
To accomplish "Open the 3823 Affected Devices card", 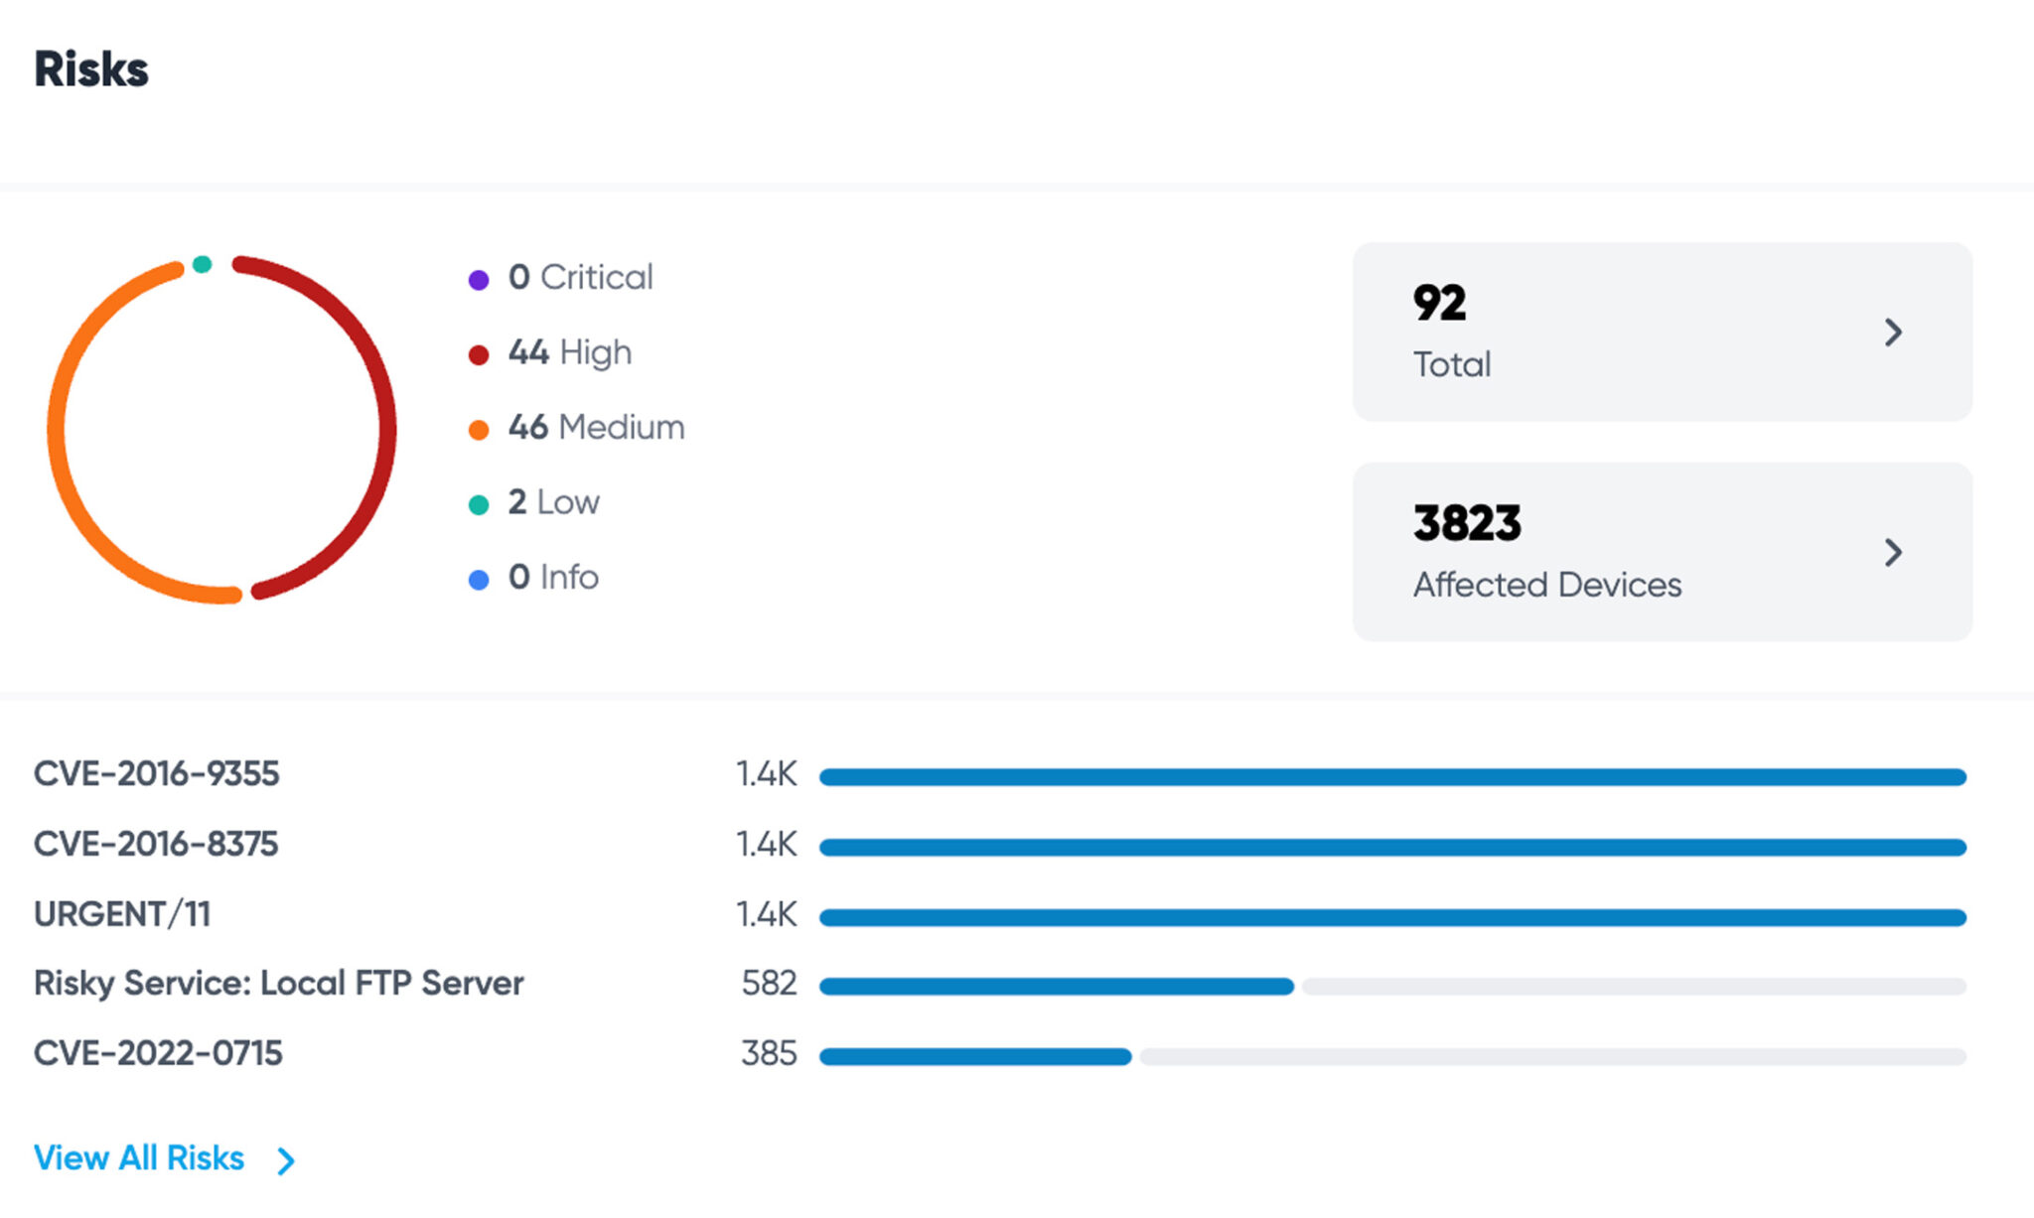I will [1662, 552].
